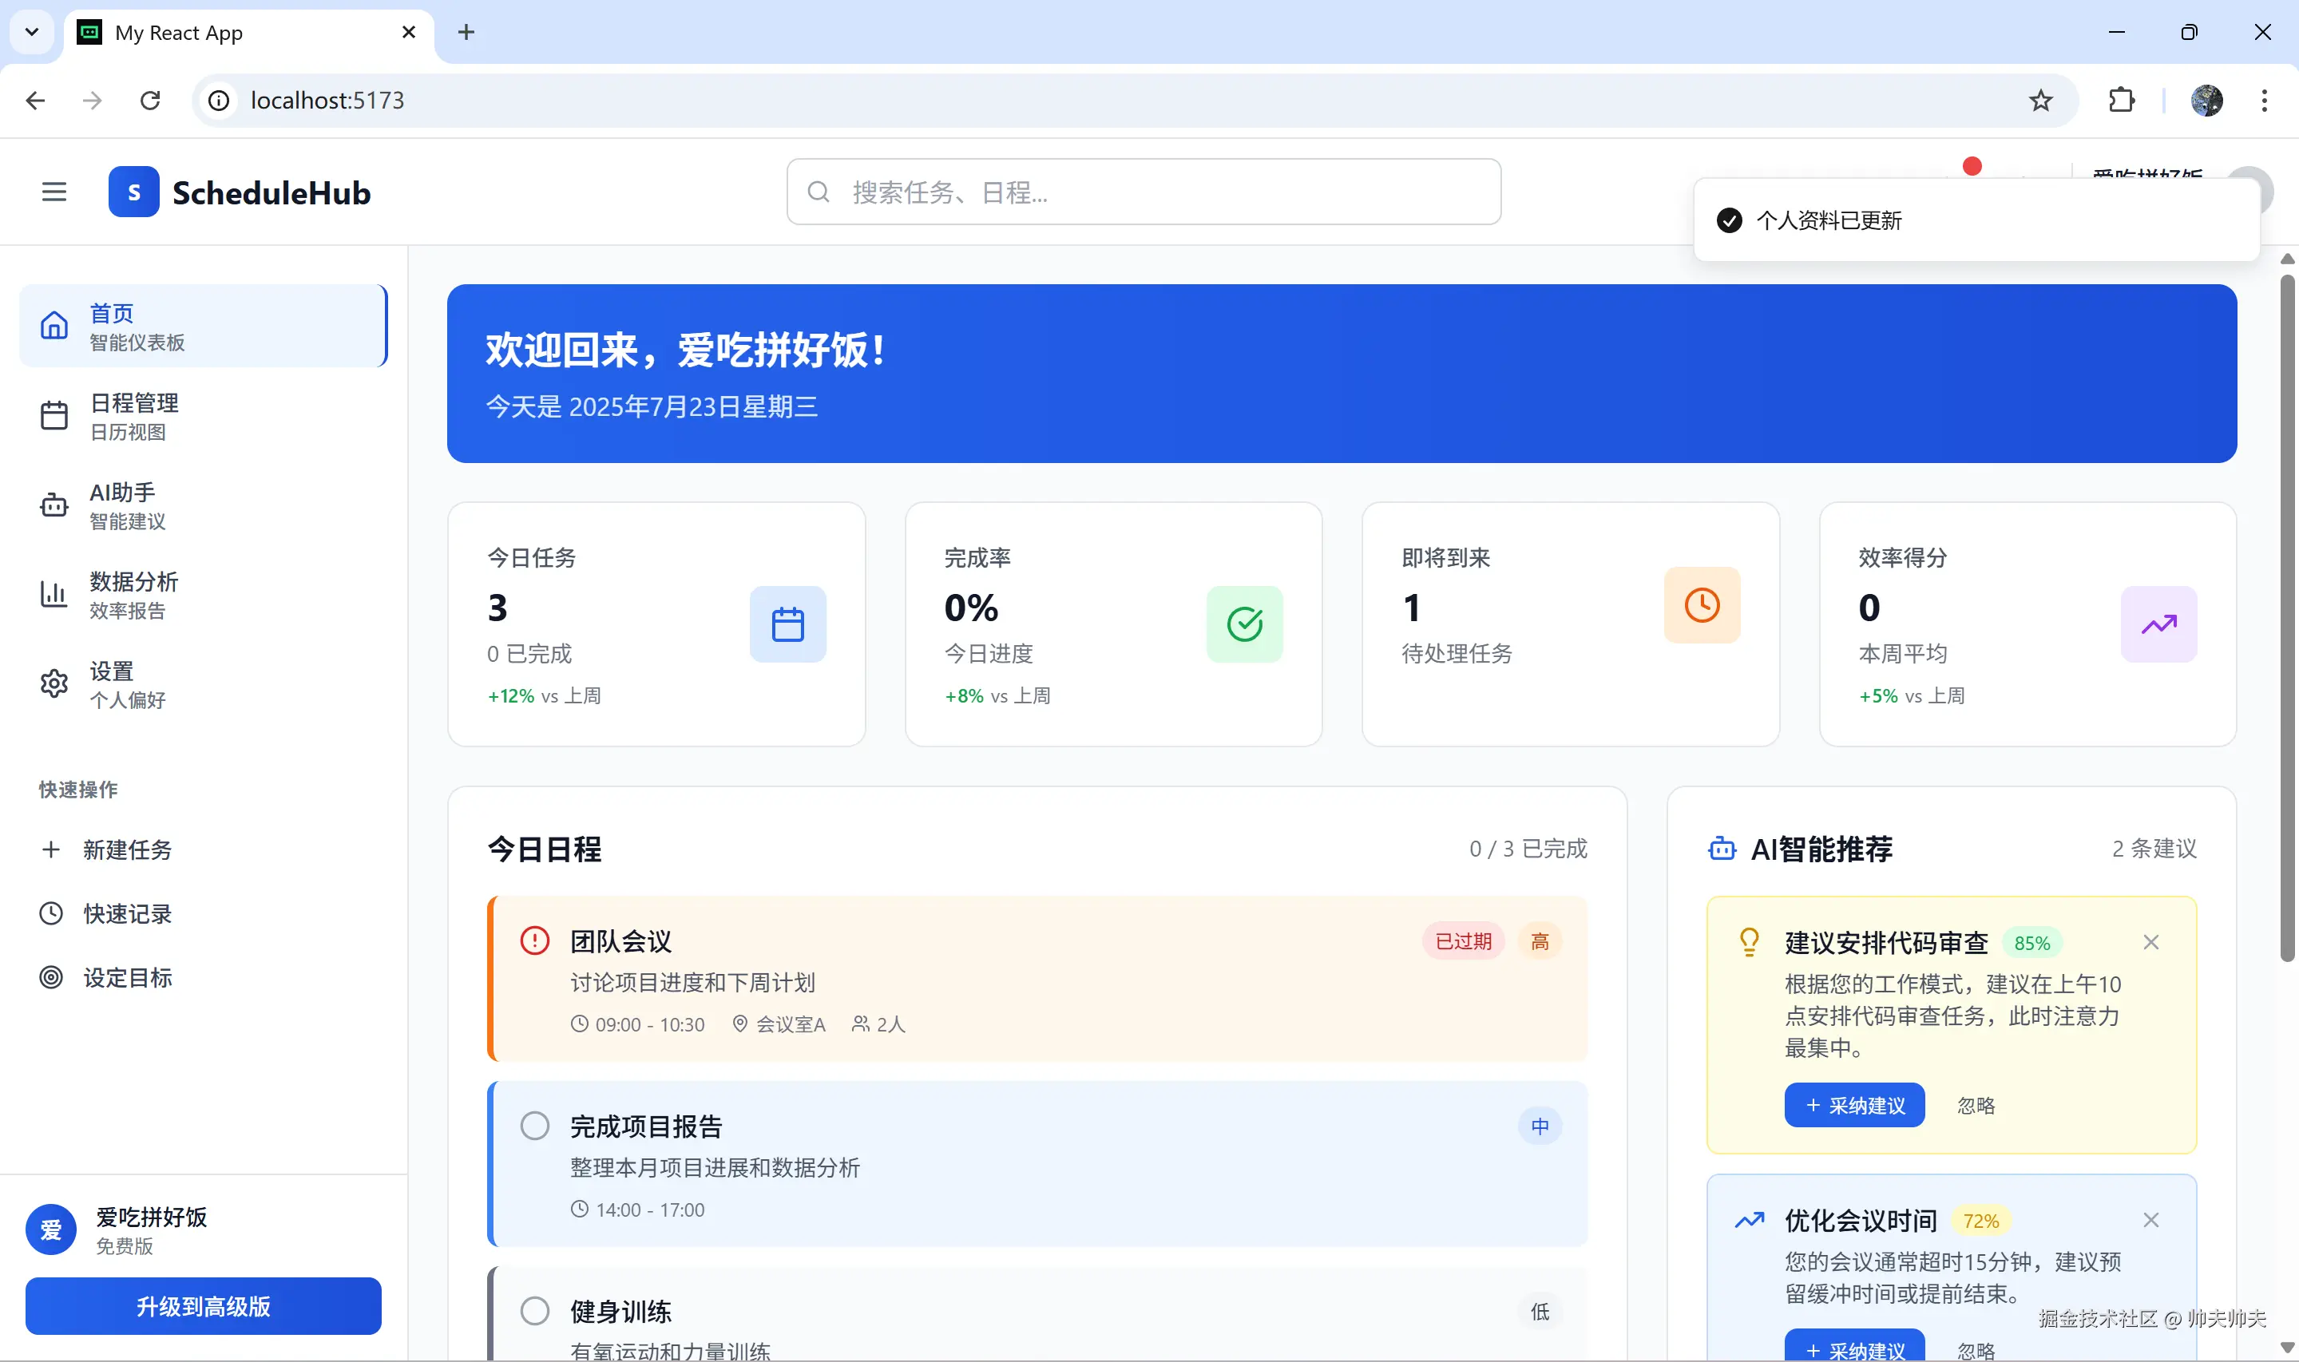Click the calendar icon in 今日任务 card

click(x=787, y=624)
